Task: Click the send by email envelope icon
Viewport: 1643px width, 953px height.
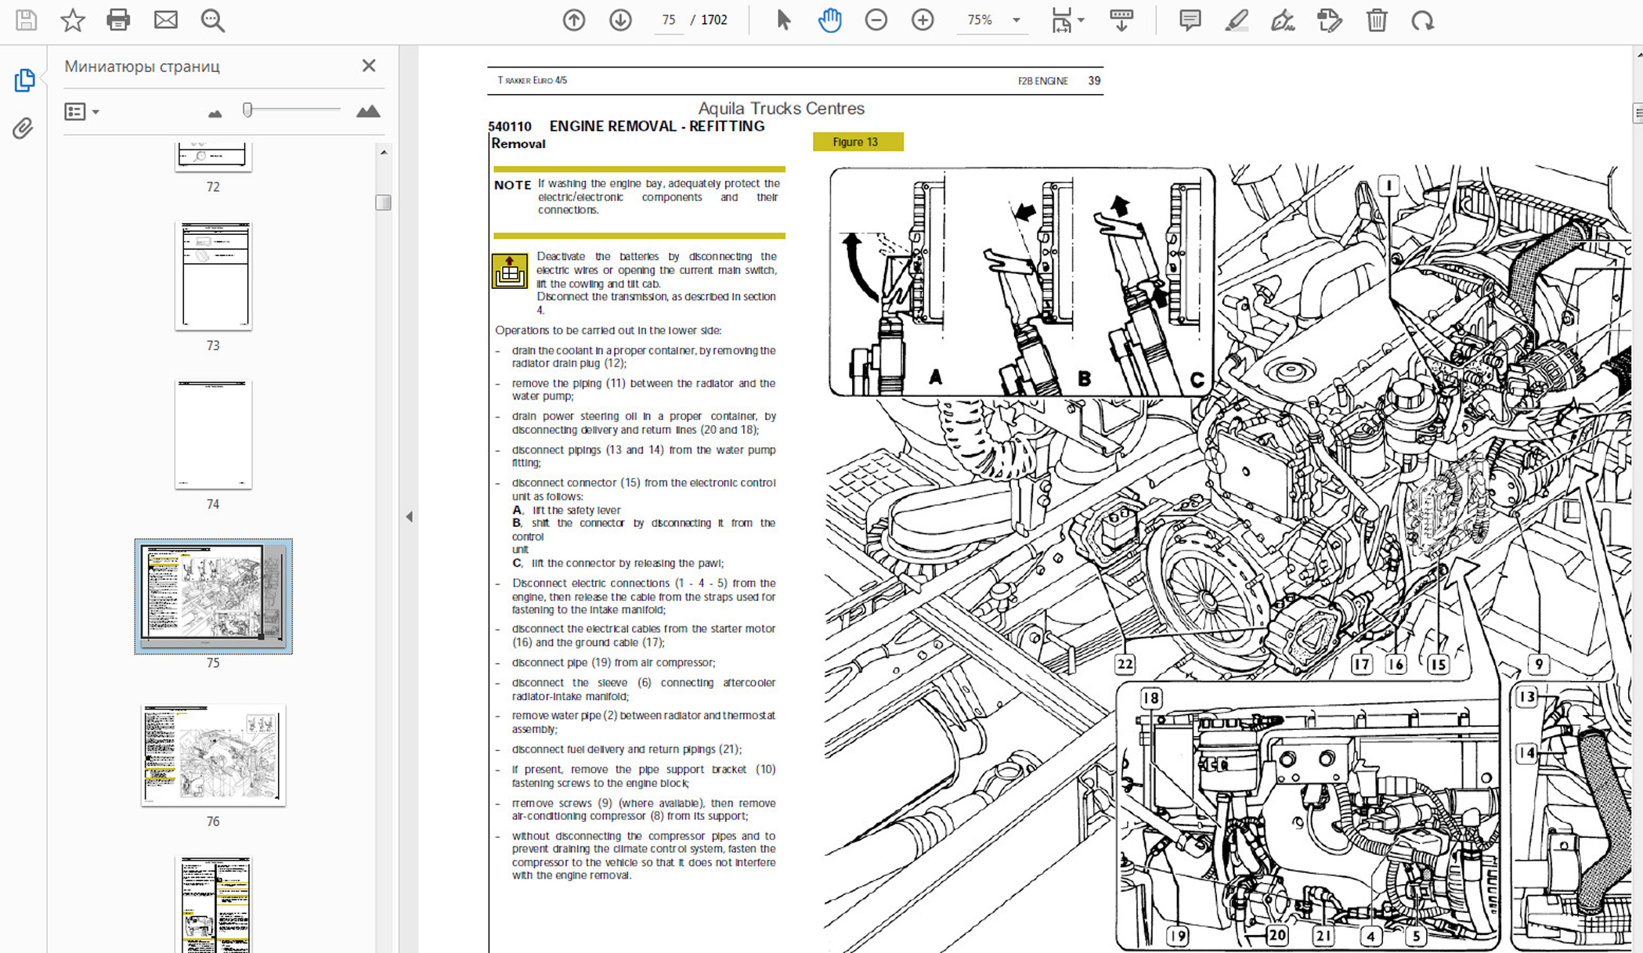Action: coord(165,20)
